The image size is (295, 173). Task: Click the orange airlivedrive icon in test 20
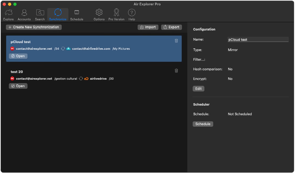click(x=86, y=79)
